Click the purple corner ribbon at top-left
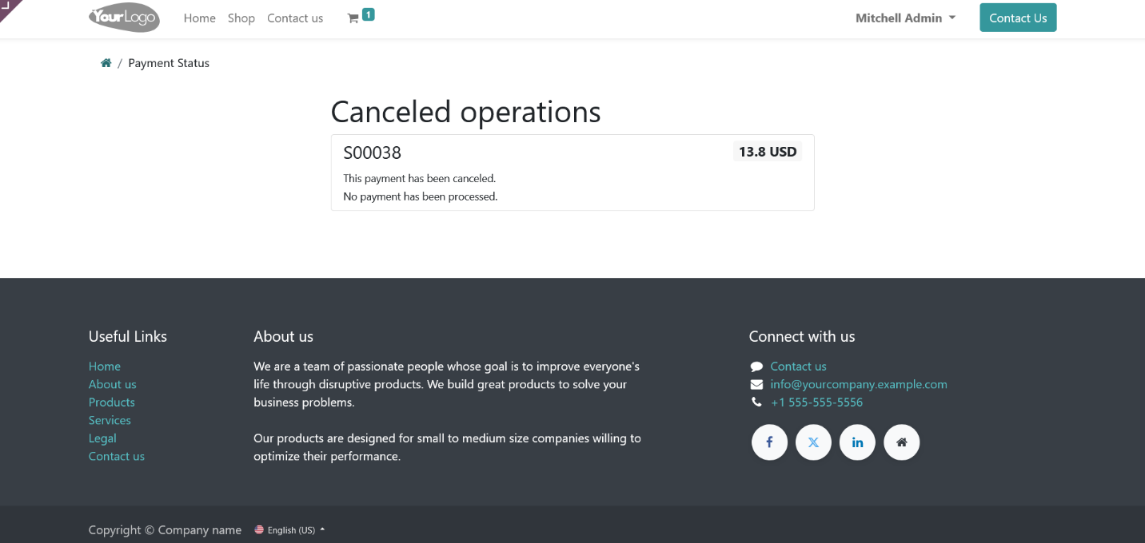Viewport: 1145px width, 543px height. [x=8, y=6]
